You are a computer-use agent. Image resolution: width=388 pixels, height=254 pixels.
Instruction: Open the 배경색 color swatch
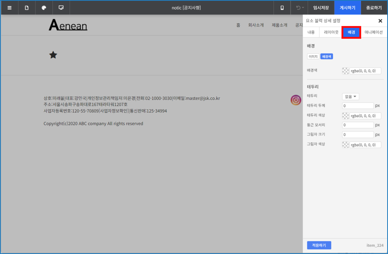click(345, 71)
